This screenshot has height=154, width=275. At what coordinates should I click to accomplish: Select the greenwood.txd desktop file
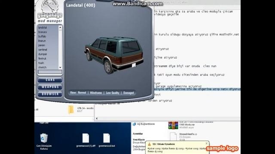pyautogui.click(x=107, y=140)
